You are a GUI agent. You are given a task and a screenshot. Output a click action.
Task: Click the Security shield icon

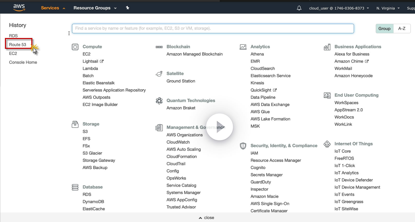pyautogui.click(x=243, y=146)
